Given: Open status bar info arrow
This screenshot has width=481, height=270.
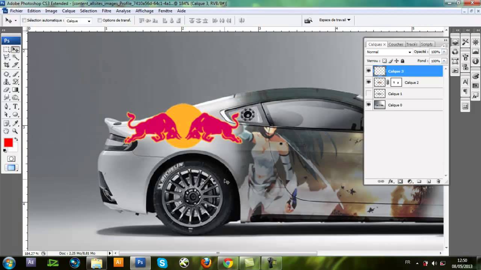Looking at the screenshot, I should (x=110, y=253).
